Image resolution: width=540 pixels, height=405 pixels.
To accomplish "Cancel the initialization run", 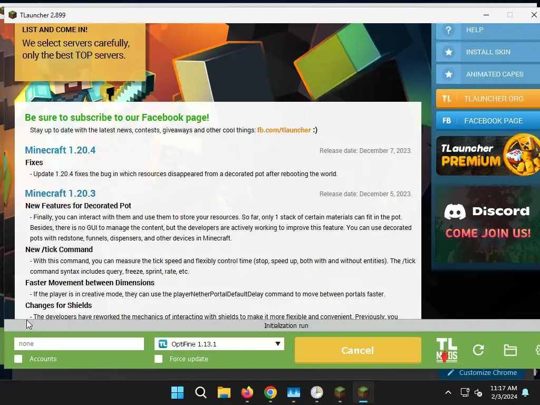I will [x=358, y=350].
